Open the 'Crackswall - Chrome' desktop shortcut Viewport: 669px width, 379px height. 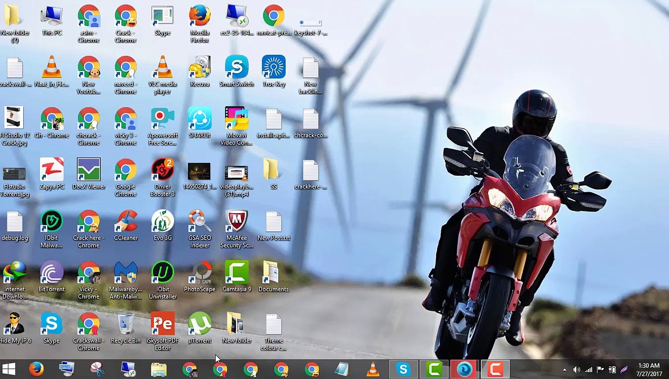88,332
